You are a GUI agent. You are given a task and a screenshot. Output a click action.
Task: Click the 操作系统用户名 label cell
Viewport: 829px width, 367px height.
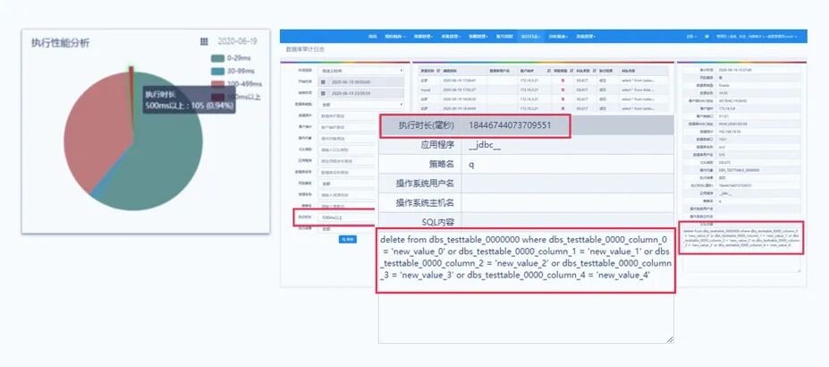click(420, 183)
